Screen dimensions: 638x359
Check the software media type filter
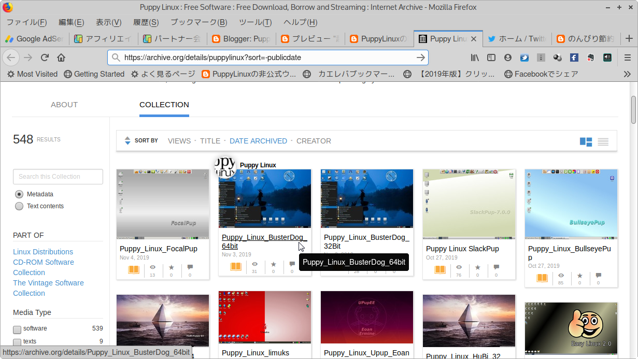tap(17, 329)
